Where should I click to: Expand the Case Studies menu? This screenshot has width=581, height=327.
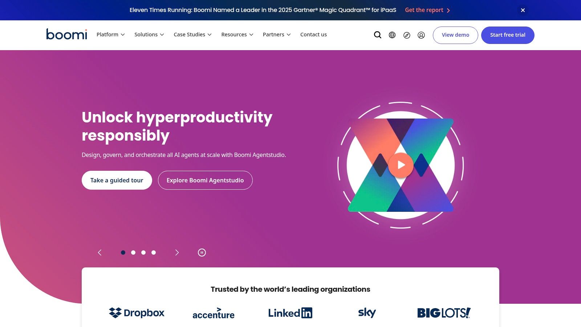[192, 35]
